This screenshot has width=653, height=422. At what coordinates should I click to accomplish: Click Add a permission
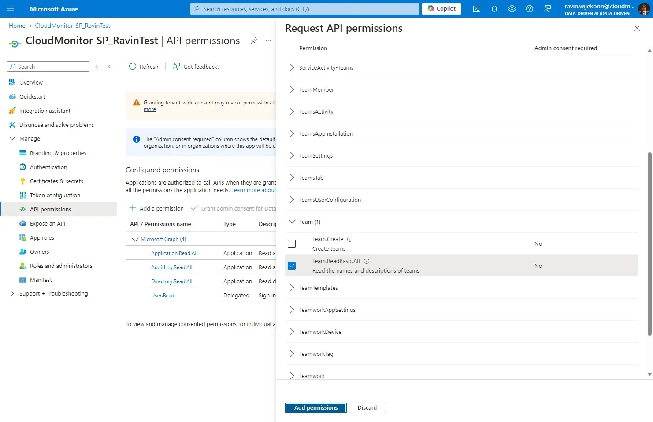(x=156, y=208)
